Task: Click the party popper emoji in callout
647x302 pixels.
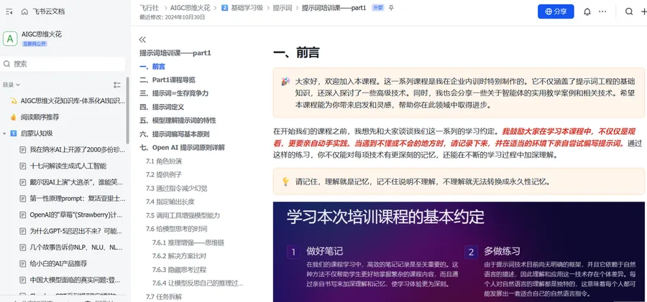Action: [285, 81]
